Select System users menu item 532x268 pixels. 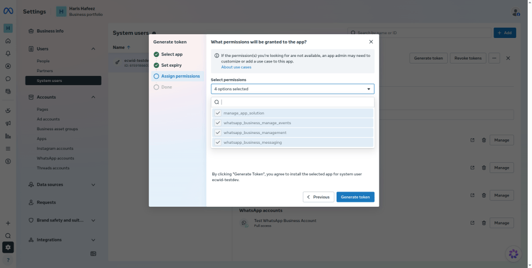tap(63, 81)
